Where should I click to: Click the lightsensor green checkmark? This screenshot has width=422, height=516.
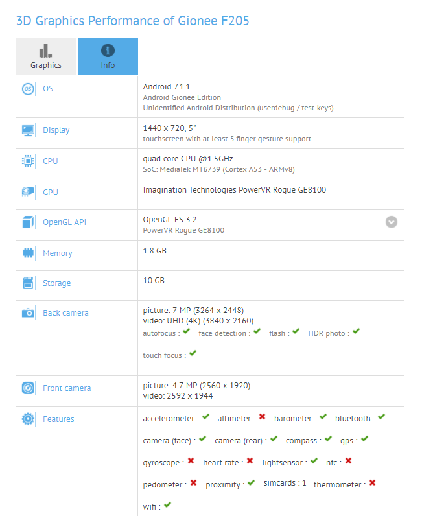(314, 461)
